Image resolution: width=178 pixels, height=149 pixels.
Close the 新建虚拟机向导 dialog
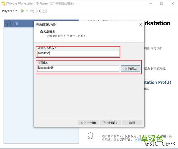pyautogui.click(x=140, y=25)
